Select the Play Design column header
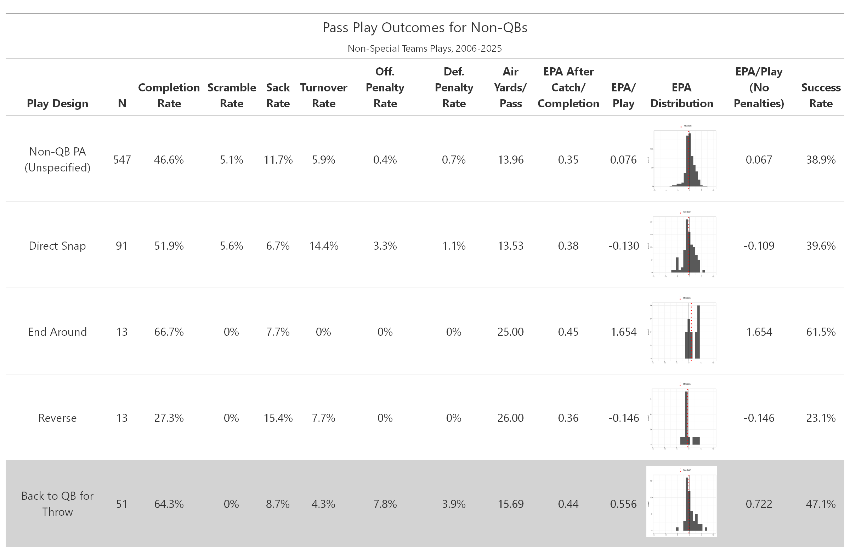The image size is (850, 560). (57, 103)
